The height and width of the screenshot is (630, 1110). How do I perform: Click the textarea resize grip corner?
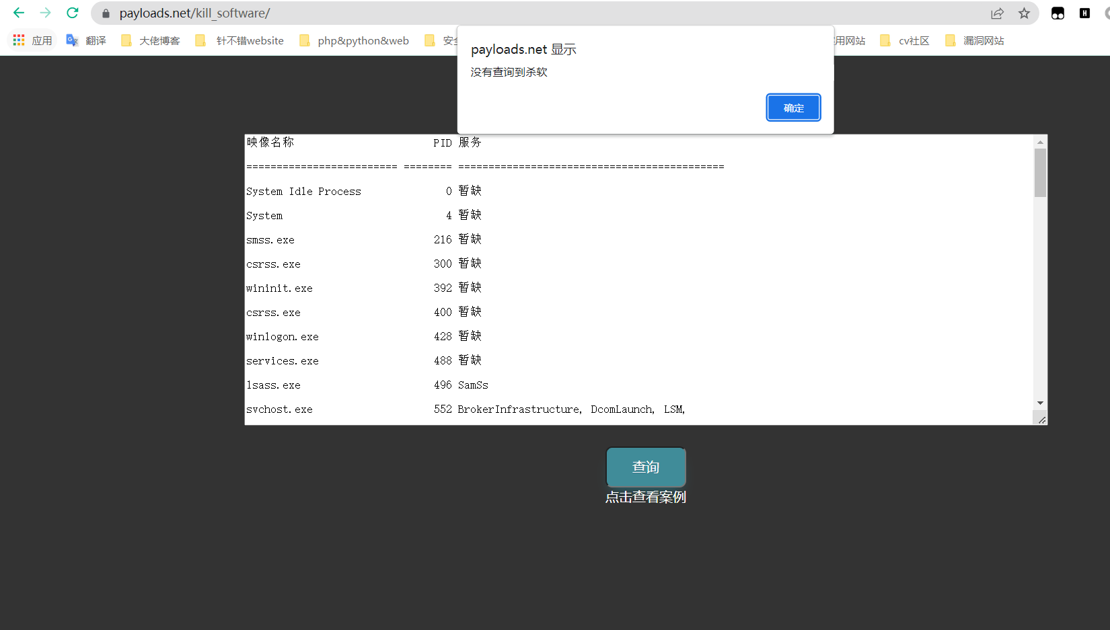[1041, 419]
